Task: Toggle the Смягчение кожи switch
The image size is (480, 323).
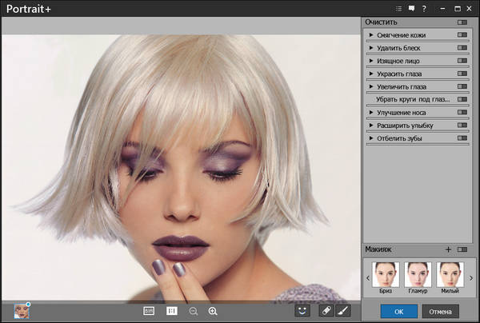Action: (x=462, y=35)
